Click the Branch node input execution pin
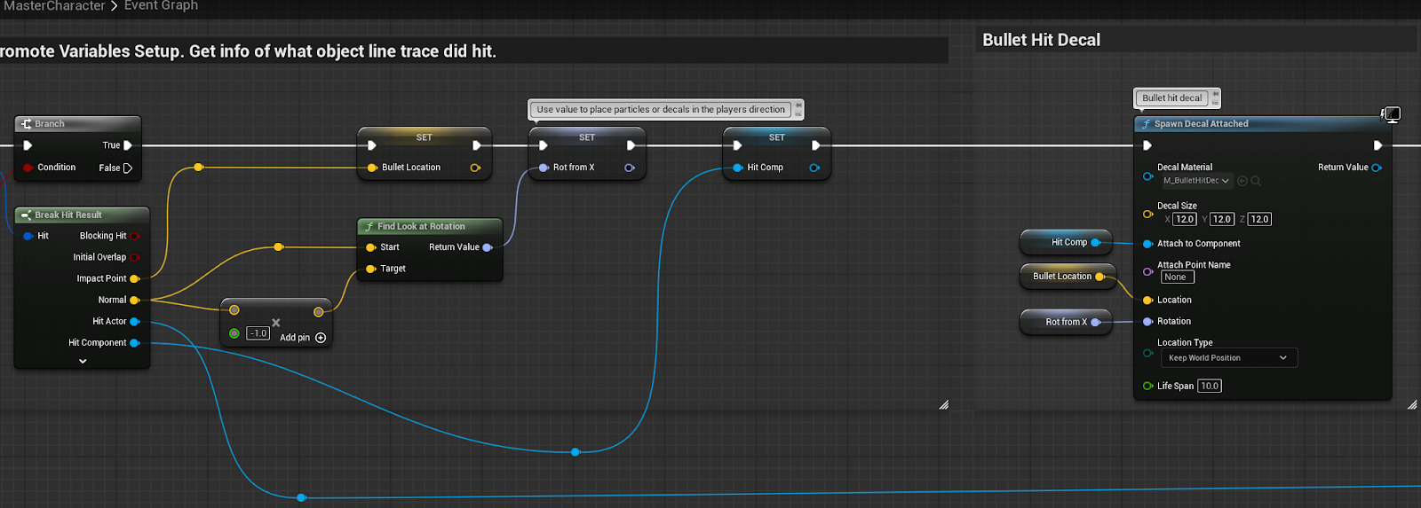The width and height of the screenshot is (1421, 508). pos(28,145)
